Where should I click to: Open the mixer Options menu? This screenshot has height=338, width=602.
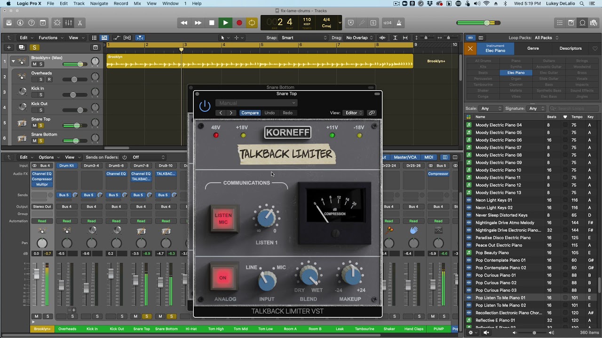[49, 157]
